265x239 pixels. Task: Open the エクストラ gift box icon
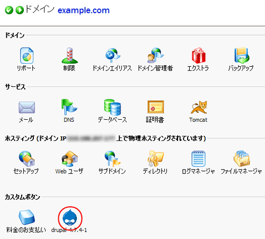pyautogui.click(x=199, y=56)
